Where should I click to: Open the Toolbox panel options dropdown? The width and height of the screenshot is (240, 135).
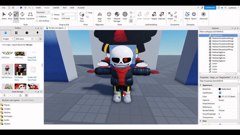coord(36,28)
